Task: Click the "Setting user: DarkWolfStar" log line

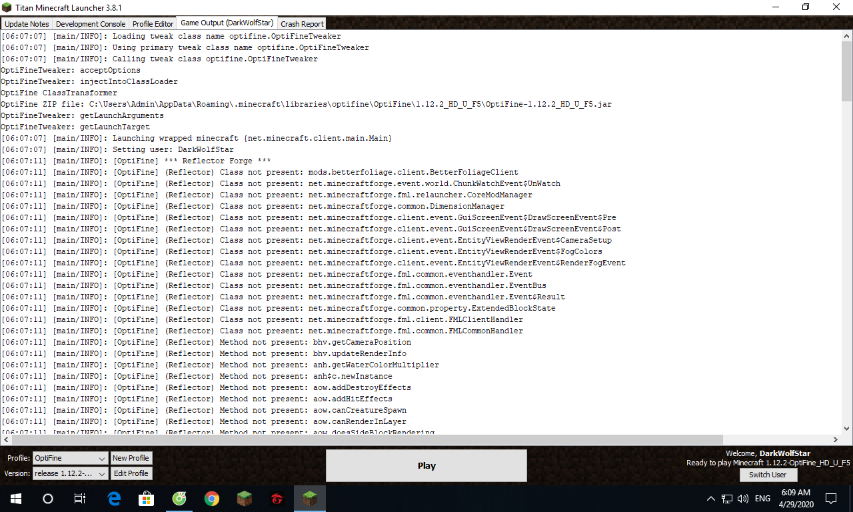Action: [x=117, y=149]
